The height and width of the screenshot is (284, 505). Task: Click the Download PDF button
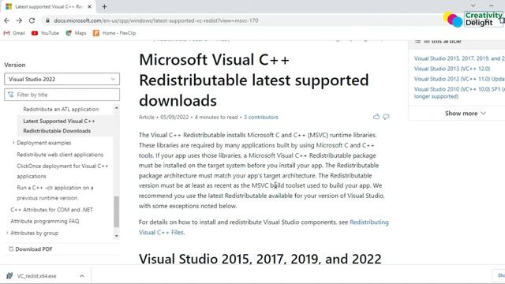pos(30,249)
